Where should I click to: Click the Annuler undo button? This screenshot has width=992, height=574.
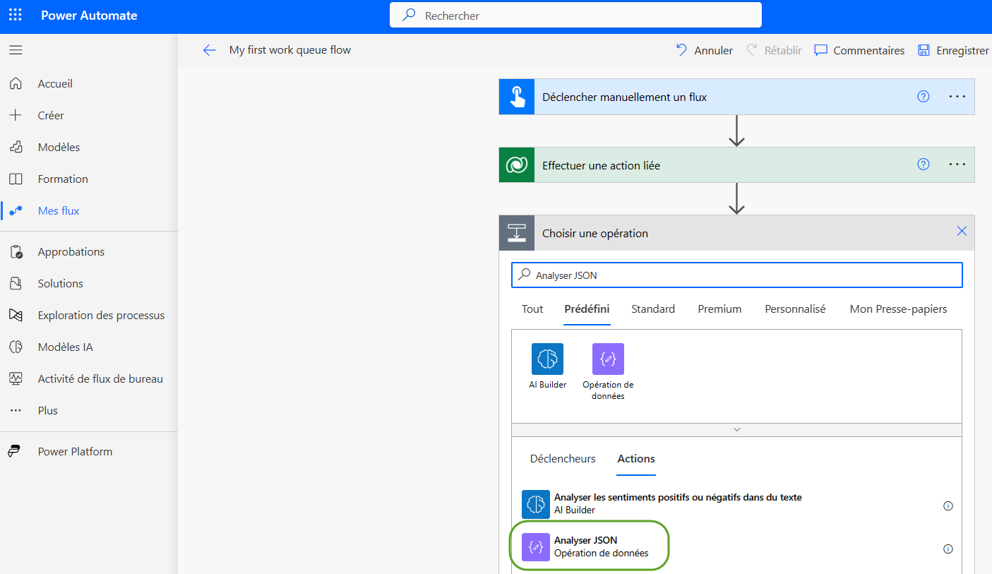point(704,50)
